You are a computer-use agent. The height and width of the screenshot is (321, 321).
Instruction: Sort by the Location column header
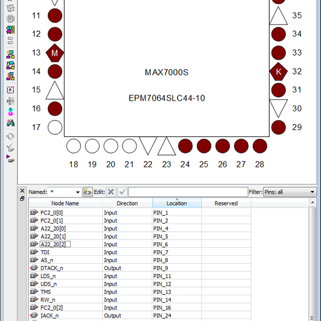click(177, 203)
